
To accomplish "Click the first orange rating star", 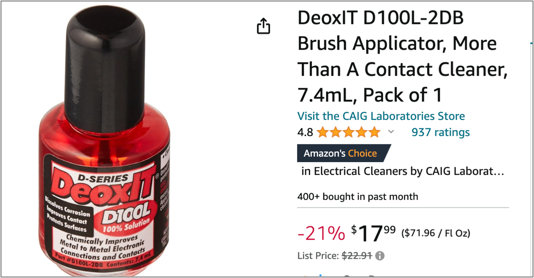I will (x=323, y=132).
